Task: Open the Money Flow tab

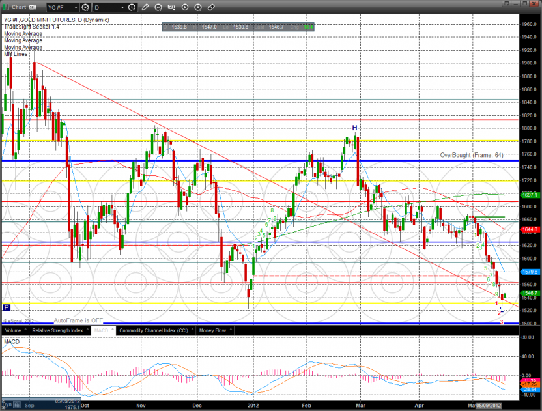Action: (x=212, y=330)
